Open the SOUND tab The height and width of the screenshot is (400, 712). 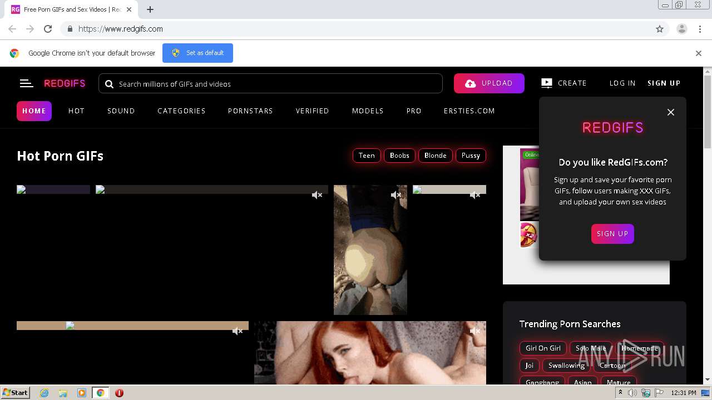121,111
